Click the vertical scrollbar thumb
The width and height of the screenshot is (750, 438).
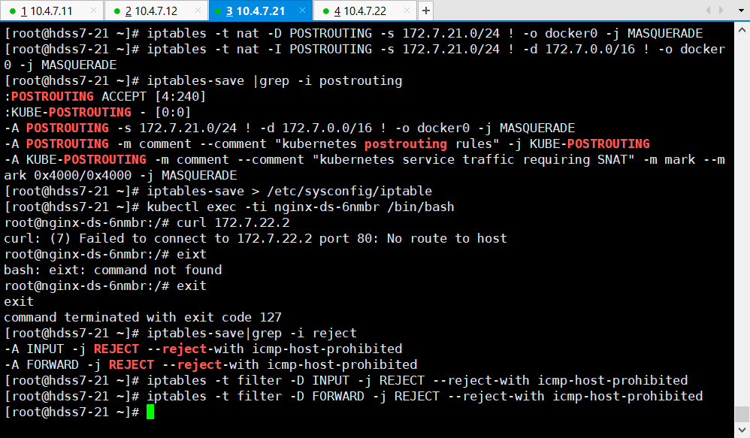pyautogui.click(x=742, y=414)
